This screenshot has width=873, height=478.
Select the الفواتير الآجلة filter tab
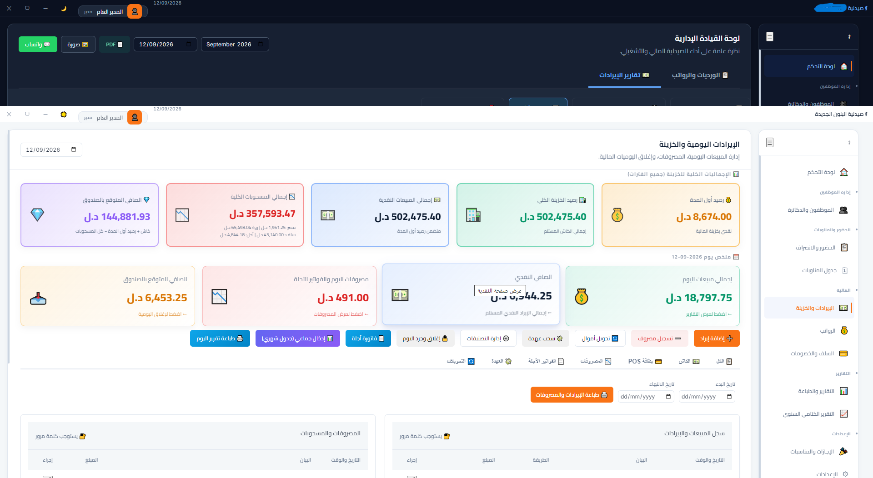point(546,361)
